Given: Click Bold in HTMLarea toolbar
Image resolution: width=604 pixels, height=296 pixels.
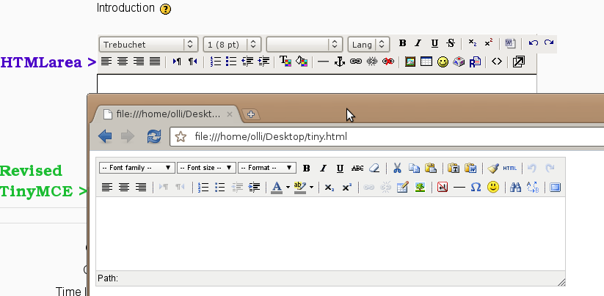Looking at the screenshot, I should coord(402,43).
